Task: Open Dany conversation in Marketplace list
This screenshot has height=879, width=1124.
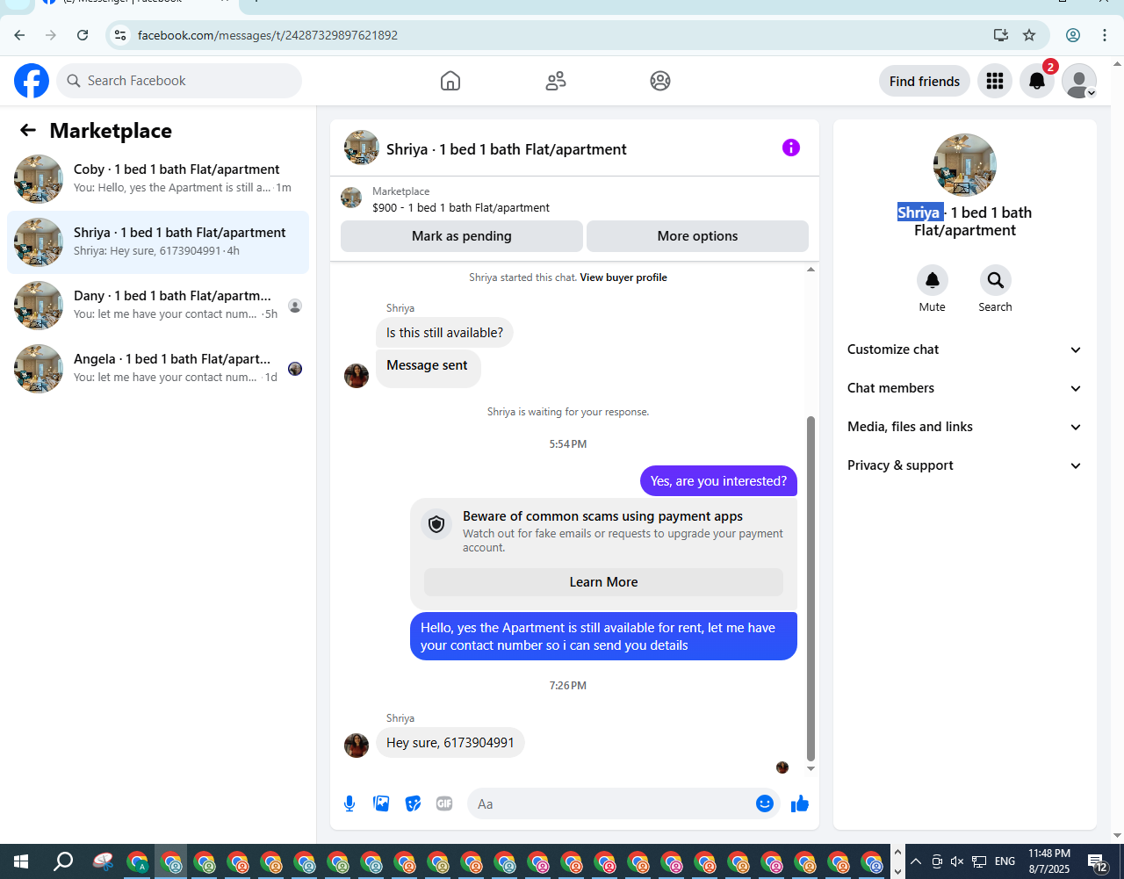Action: [158, 305]
